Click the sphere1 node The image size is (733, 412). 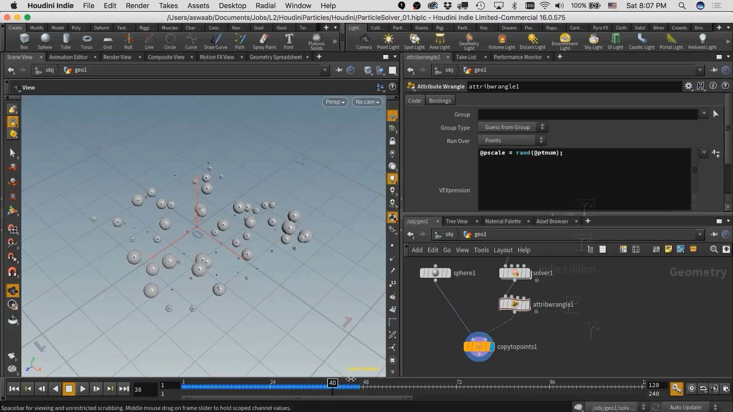435,273
